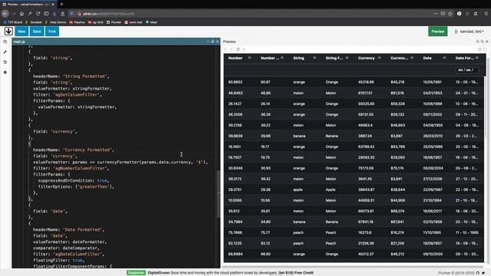Click the browser reload icon
Viewport: 491px width, 276px height.
(x=38, y=14)
